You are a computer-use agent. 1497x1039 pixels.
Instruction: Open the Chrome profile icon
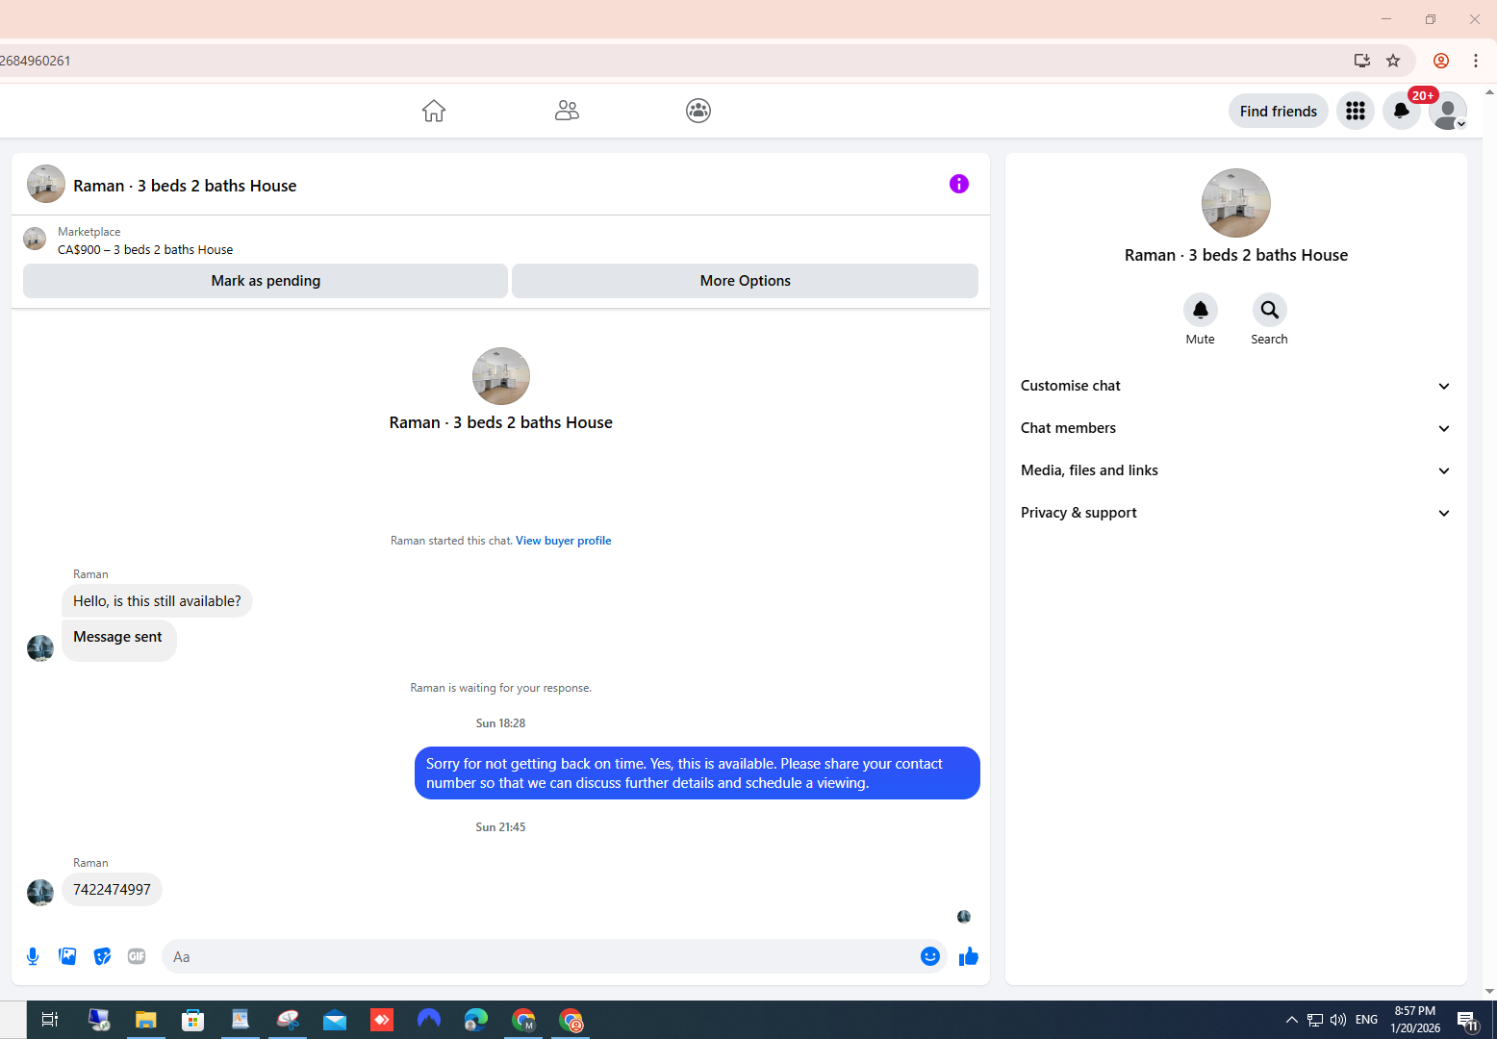pos(1440,61)
